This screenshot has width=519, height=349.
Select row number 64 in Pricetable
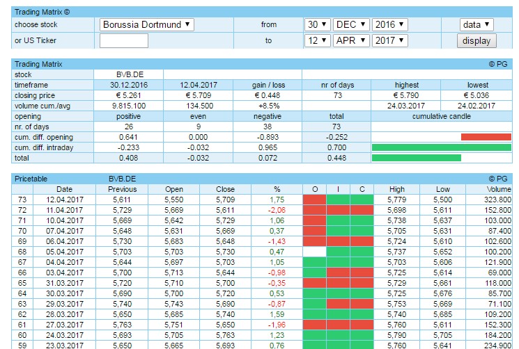click(x=22, y=293)
